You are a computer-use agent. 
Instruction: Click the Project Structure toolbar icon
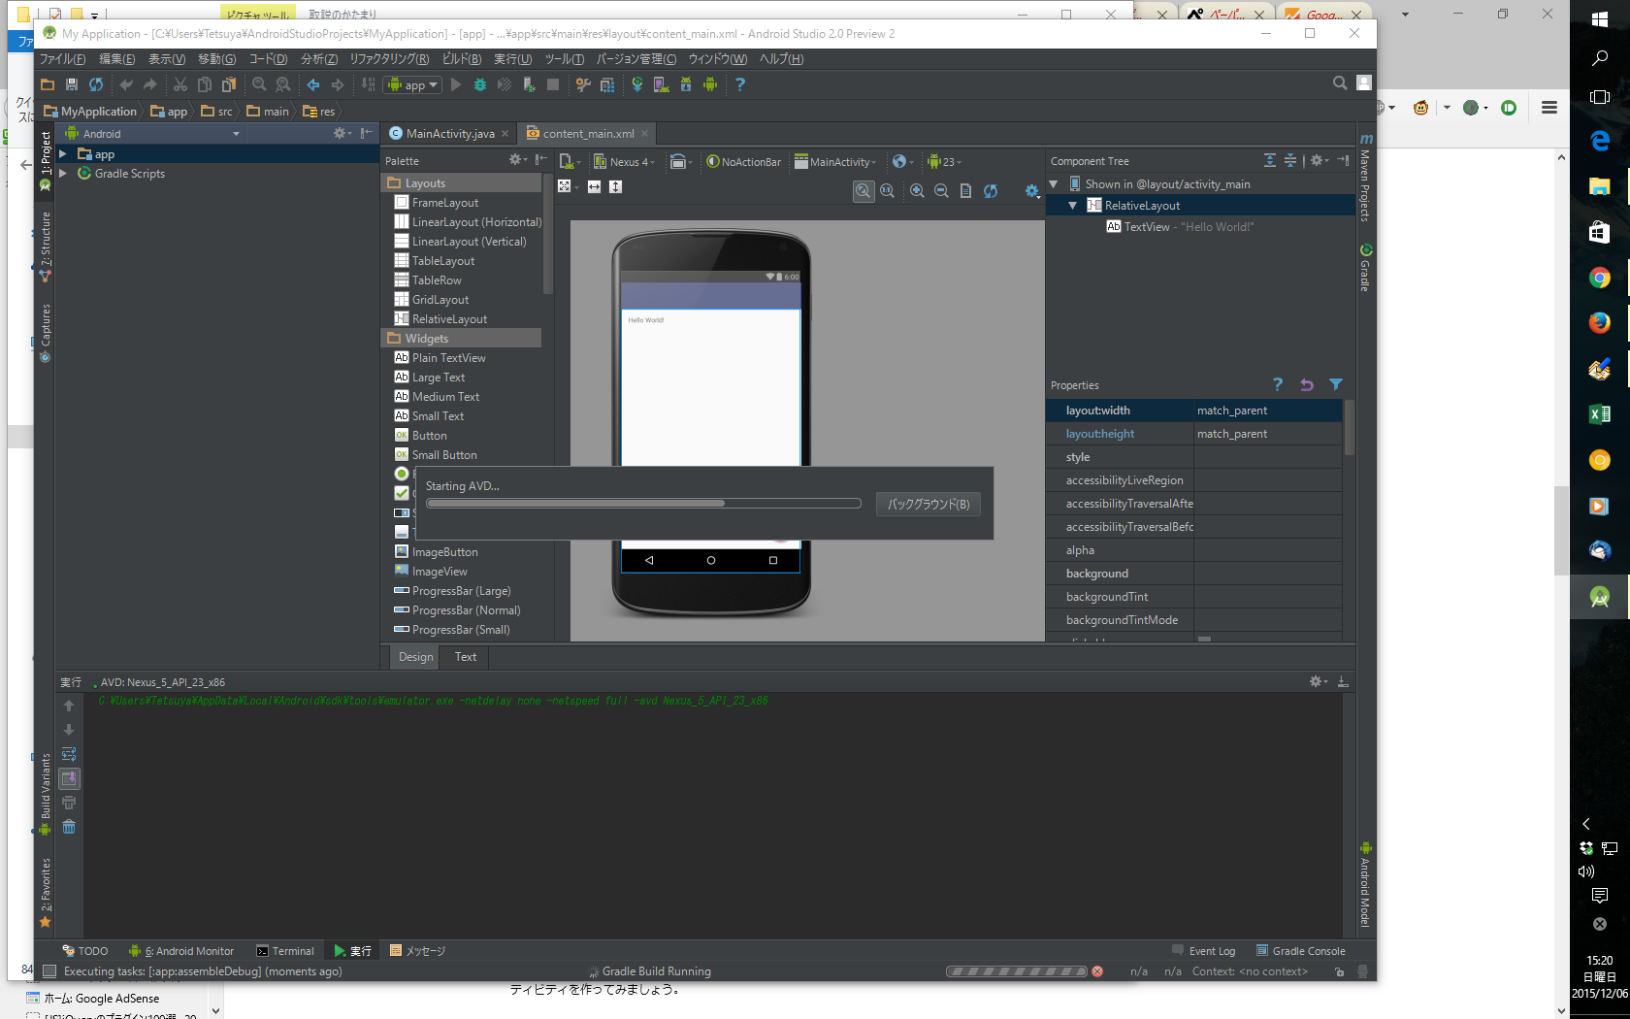[x=607, y=85]
